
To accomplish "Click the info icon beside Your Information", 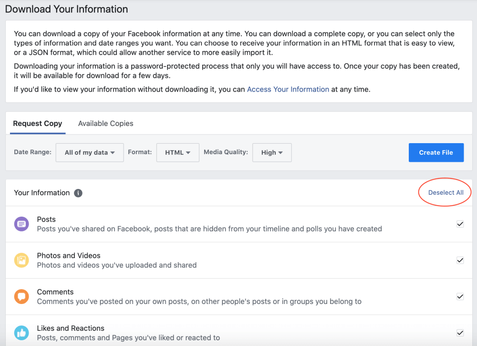I will pyautogui.click(x=78, y=193).
